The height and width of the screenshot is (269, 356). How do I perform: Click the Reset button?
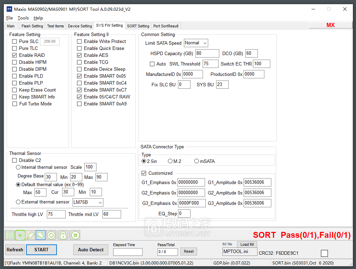(x=189, y=251)
